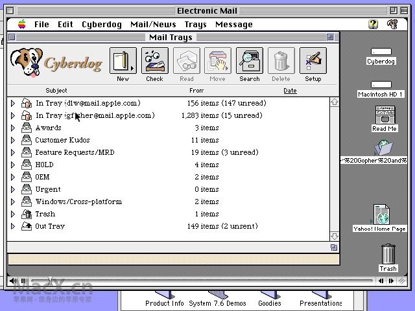The width and height of the screenshot is (415, 311).
Task: Click the movie playback progress bar
Action: coord(202,281)
